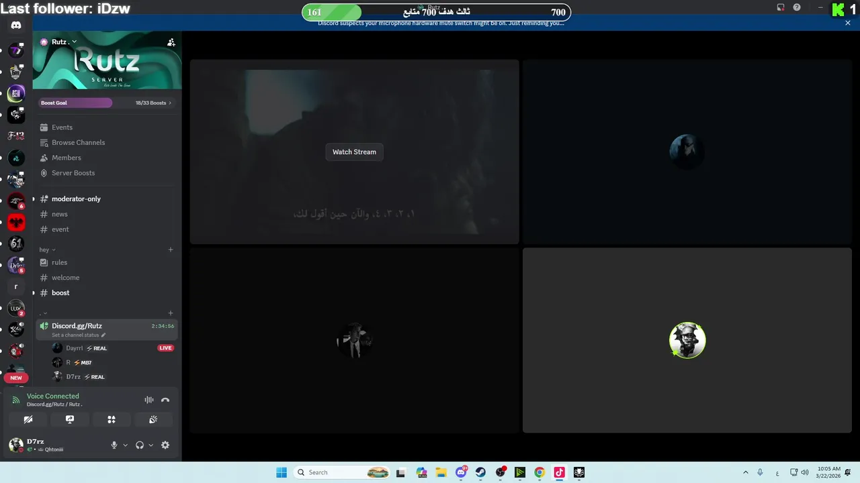The height and width of the screenshot is (483, 860).
Task: Create channel in the dot category
Action: click(171, 313)
